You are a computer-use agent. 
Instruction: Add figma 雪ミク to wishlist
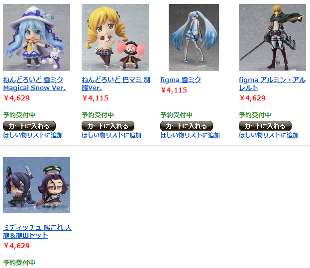pos(190,135)
